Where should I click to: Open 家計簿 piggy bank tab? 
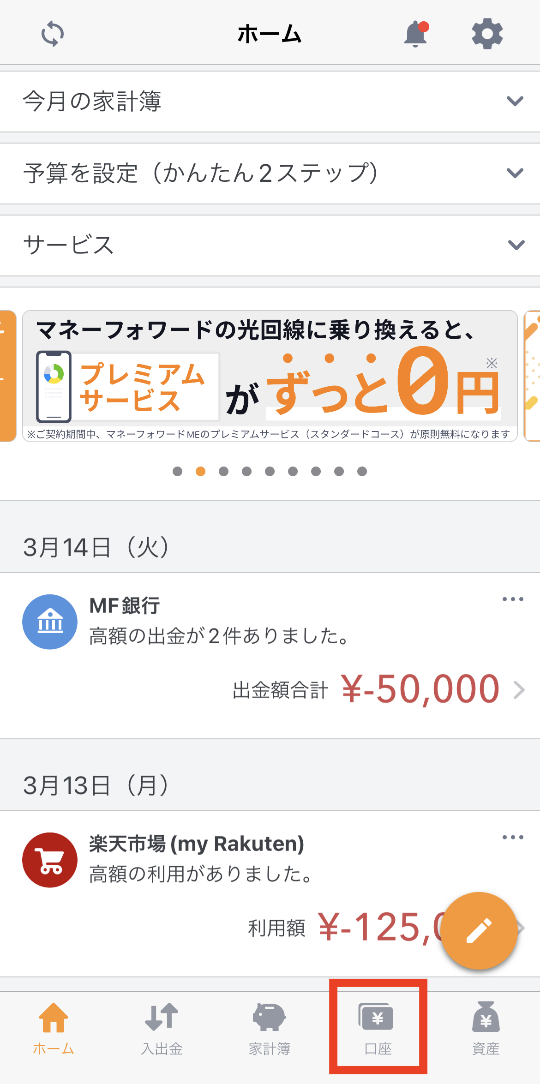tap(270, 1028)
